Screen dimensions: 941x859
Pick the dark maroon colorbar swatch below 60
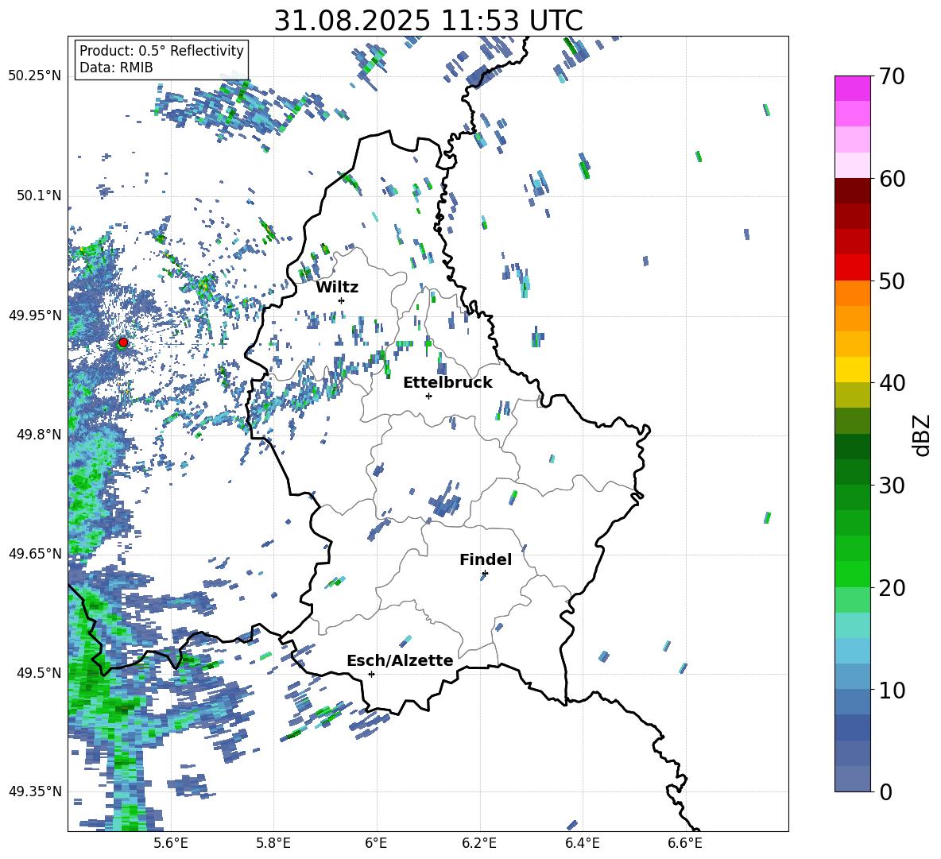tap(852, 191)
